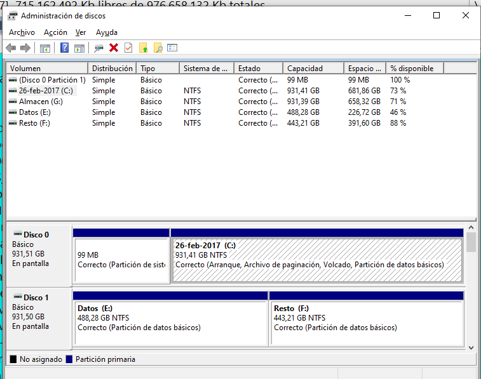
Task: Open the Archivo menu
Action: coord(22,32)
